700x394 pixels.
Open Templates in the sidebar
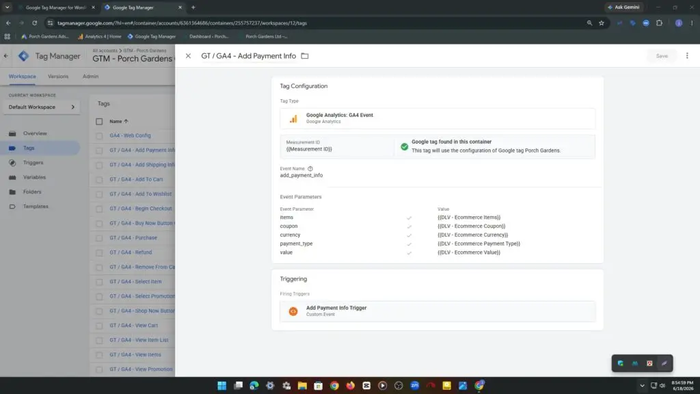point(36,207)
